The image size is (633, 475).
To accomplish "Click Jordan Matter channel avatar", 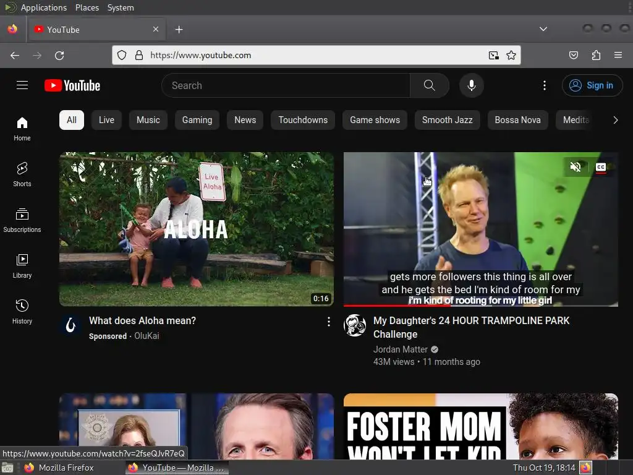I will [355, 325].
